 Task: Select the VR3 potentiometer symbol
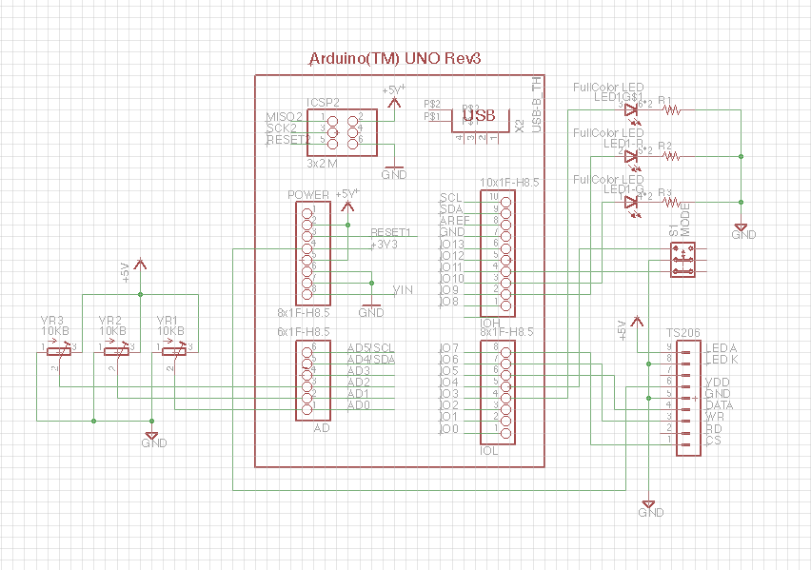pos(58,351)
